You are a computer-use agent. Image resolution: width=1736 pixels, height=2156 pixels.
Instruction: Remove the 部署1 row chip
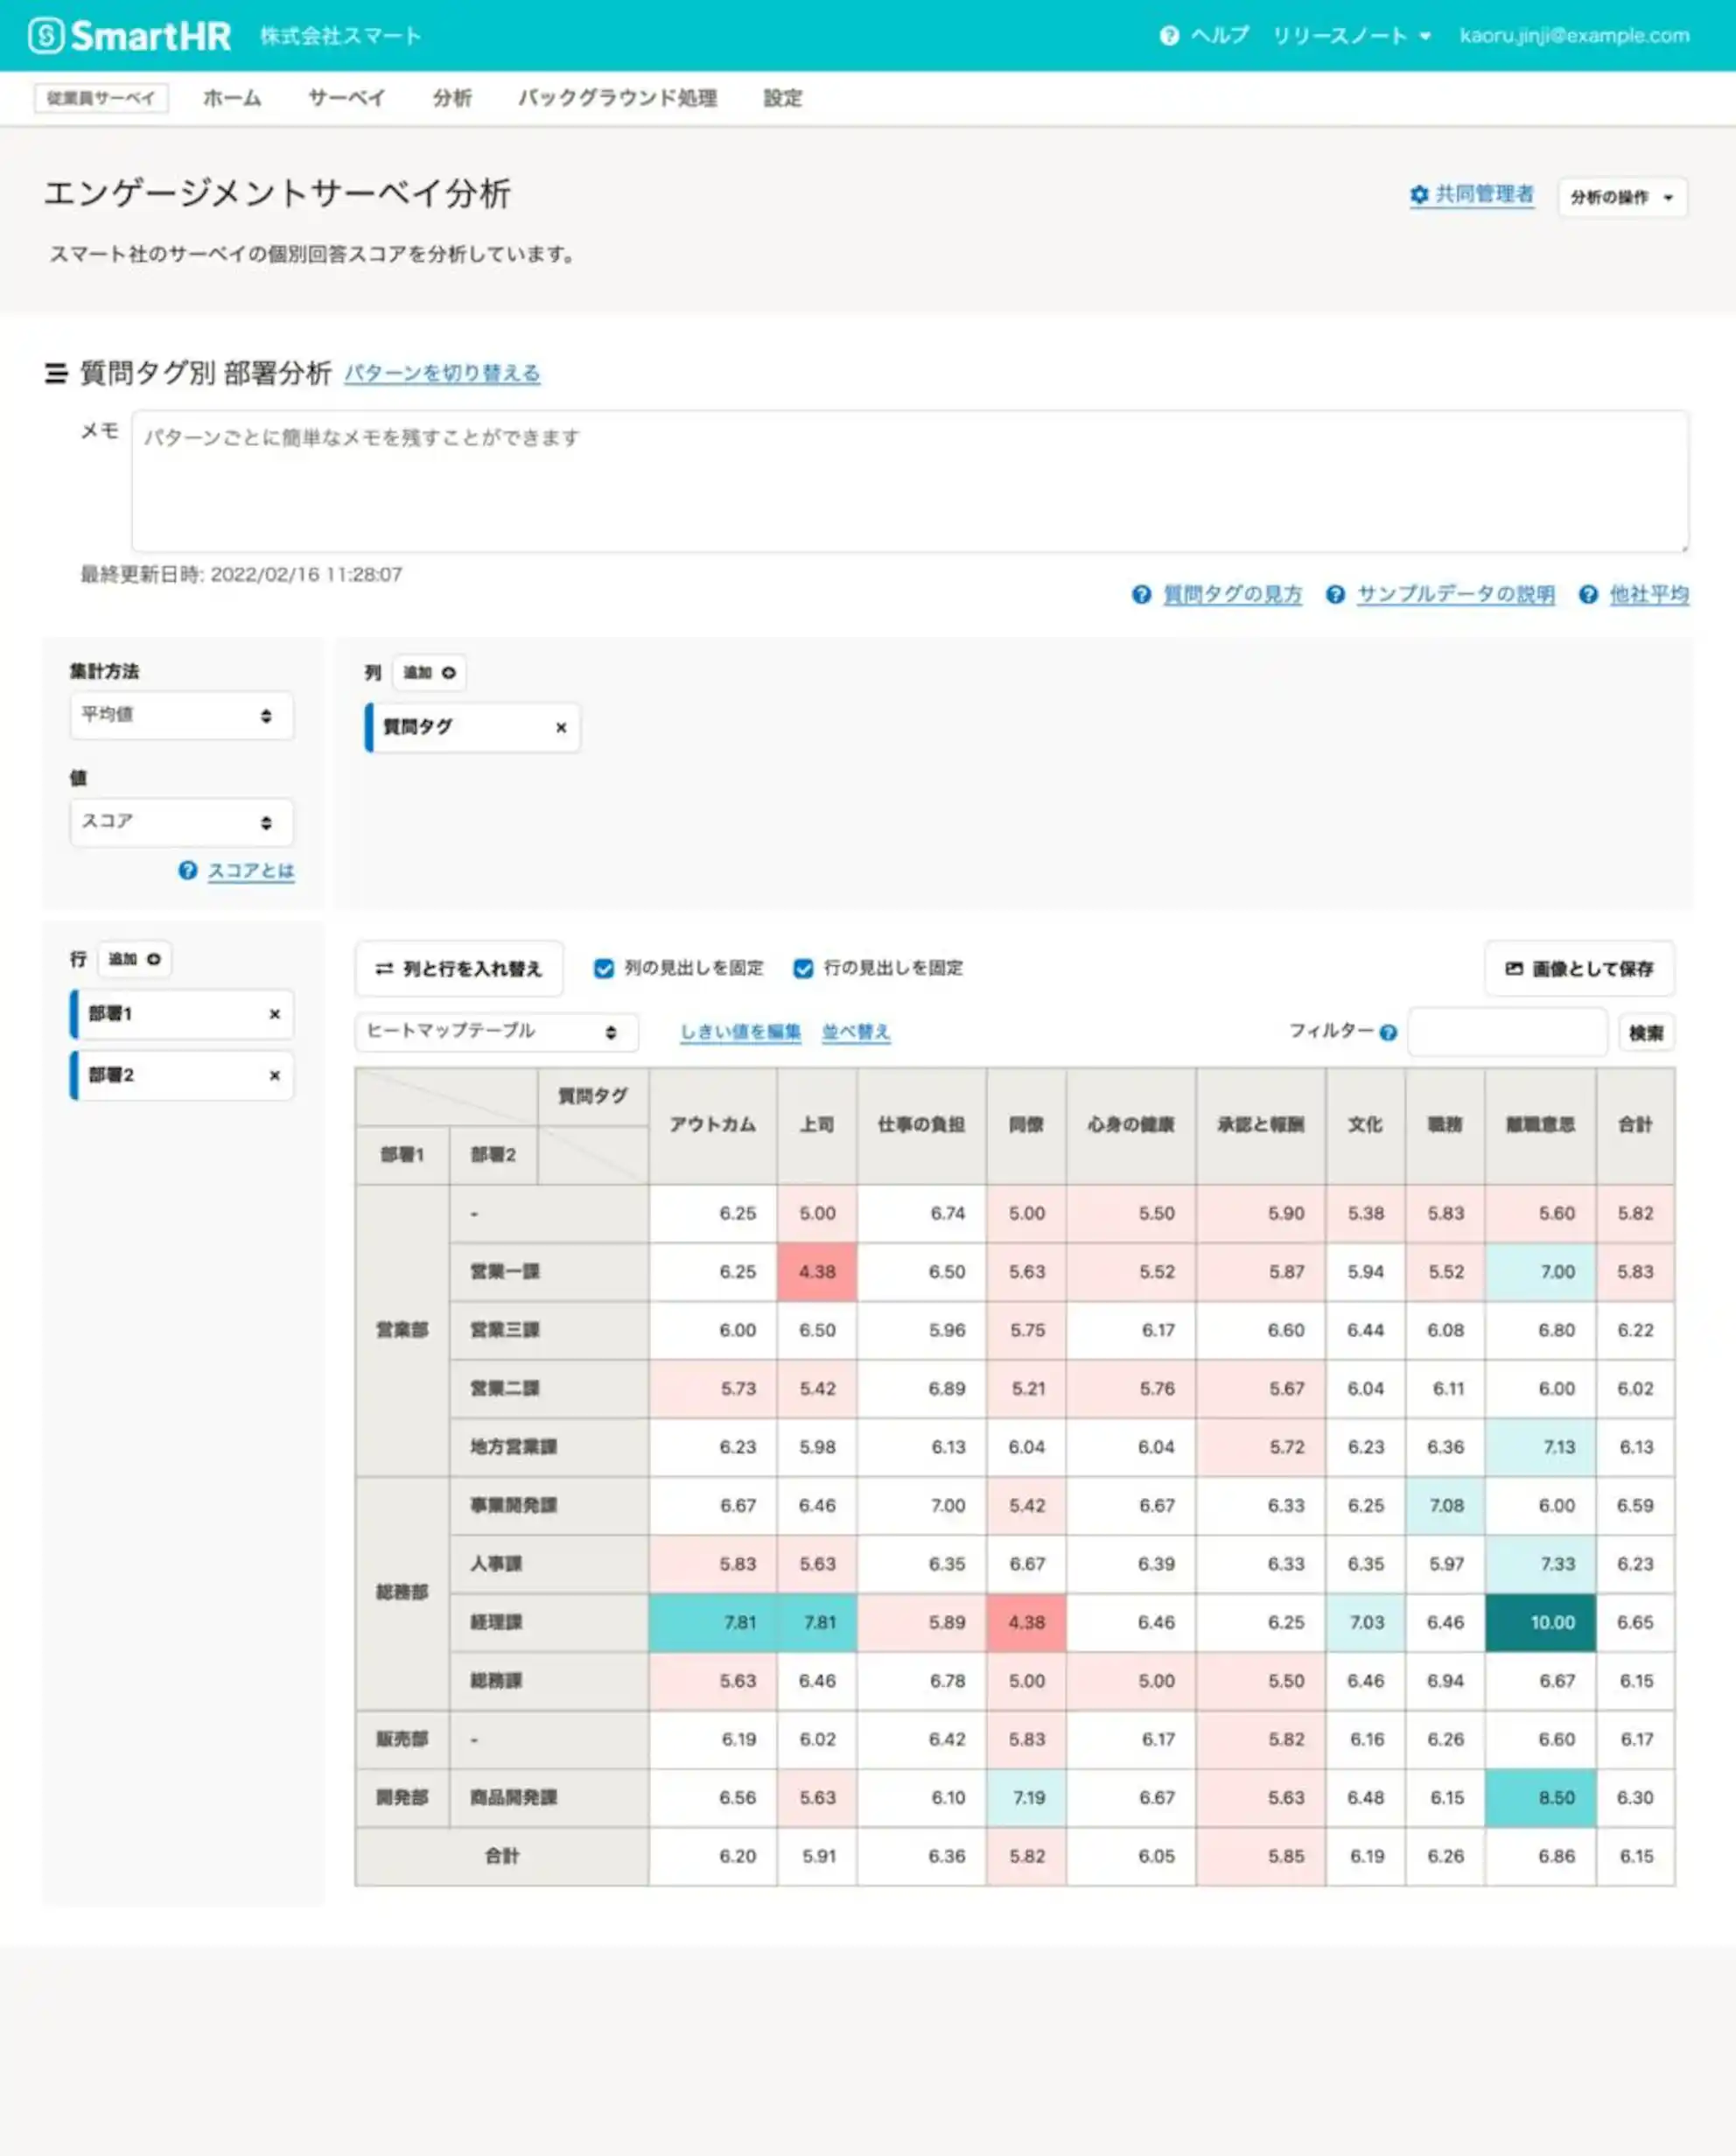coord(275,1014)
